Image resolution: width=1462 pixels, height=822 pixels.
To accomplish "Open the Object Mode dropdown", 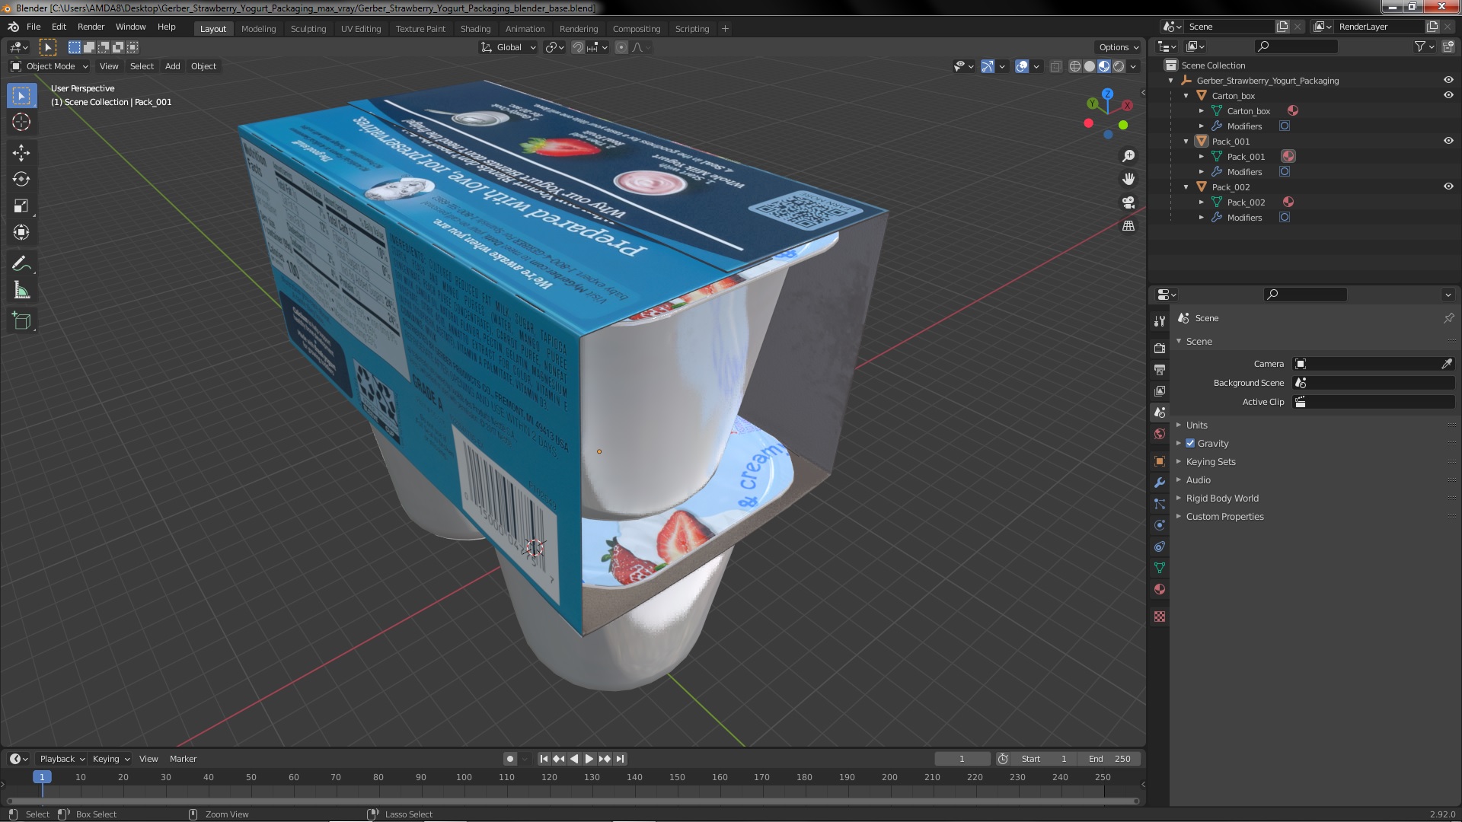I will (x=49, y=66).
